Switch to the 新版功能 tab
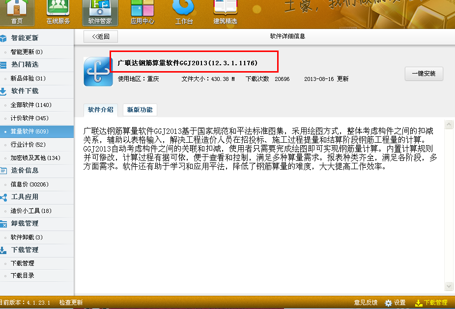 [140, 110]
